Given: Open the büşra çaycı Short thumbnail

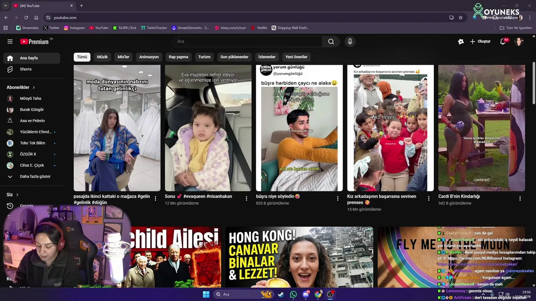Looking at the screenshot, I should (299, 128).
